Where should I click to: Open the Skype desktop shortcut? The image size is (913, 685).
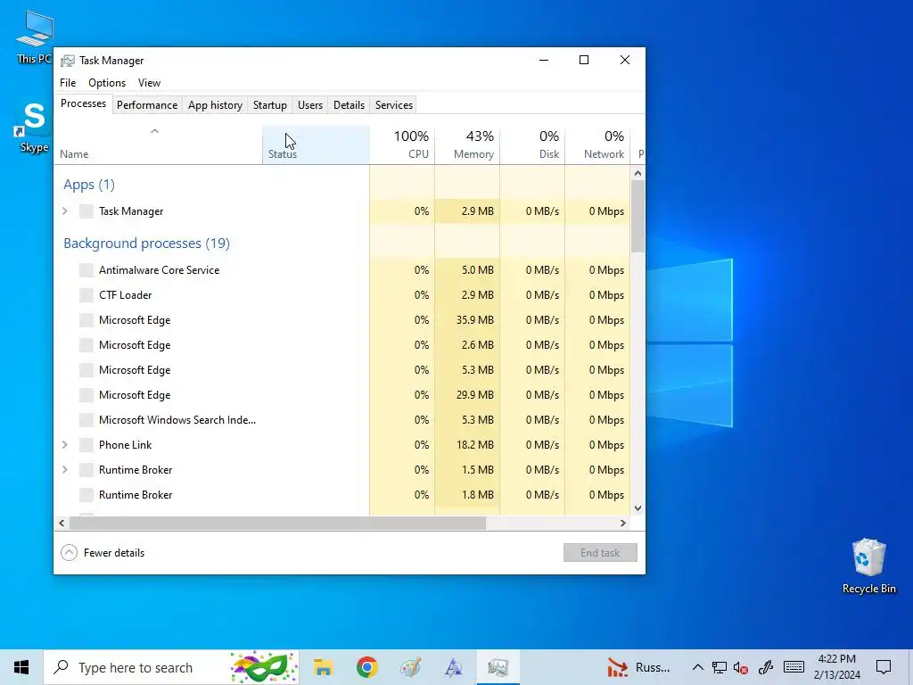pos(33,127)
